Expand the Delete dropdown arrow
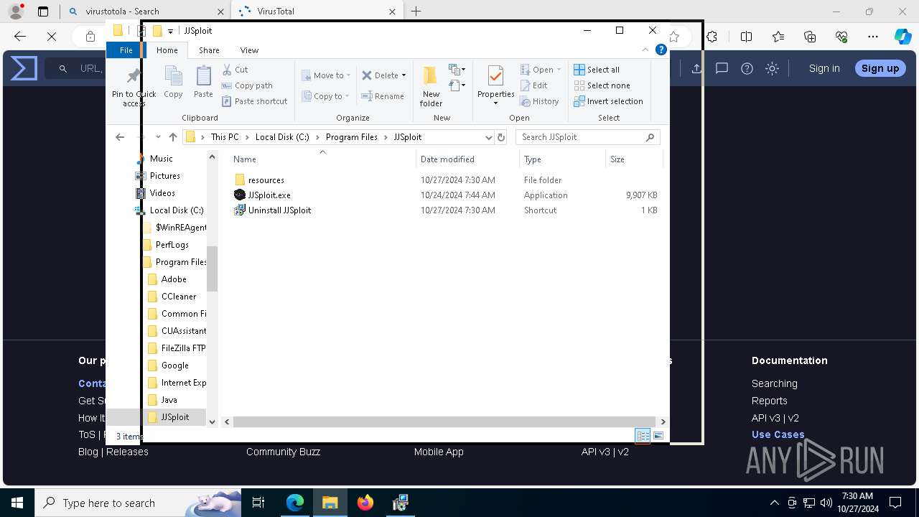919x517 pixels. [x=403, y=75]
